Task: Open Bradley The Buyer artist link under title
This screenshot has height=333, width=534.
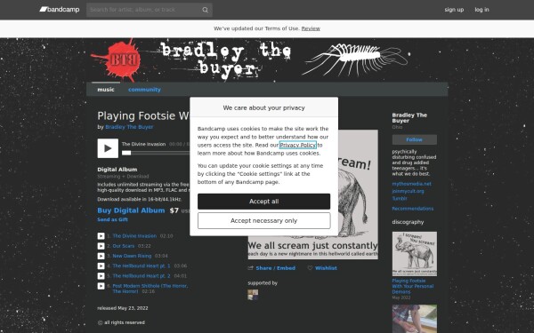Action: pyautogui.click(x=129, y=127)
